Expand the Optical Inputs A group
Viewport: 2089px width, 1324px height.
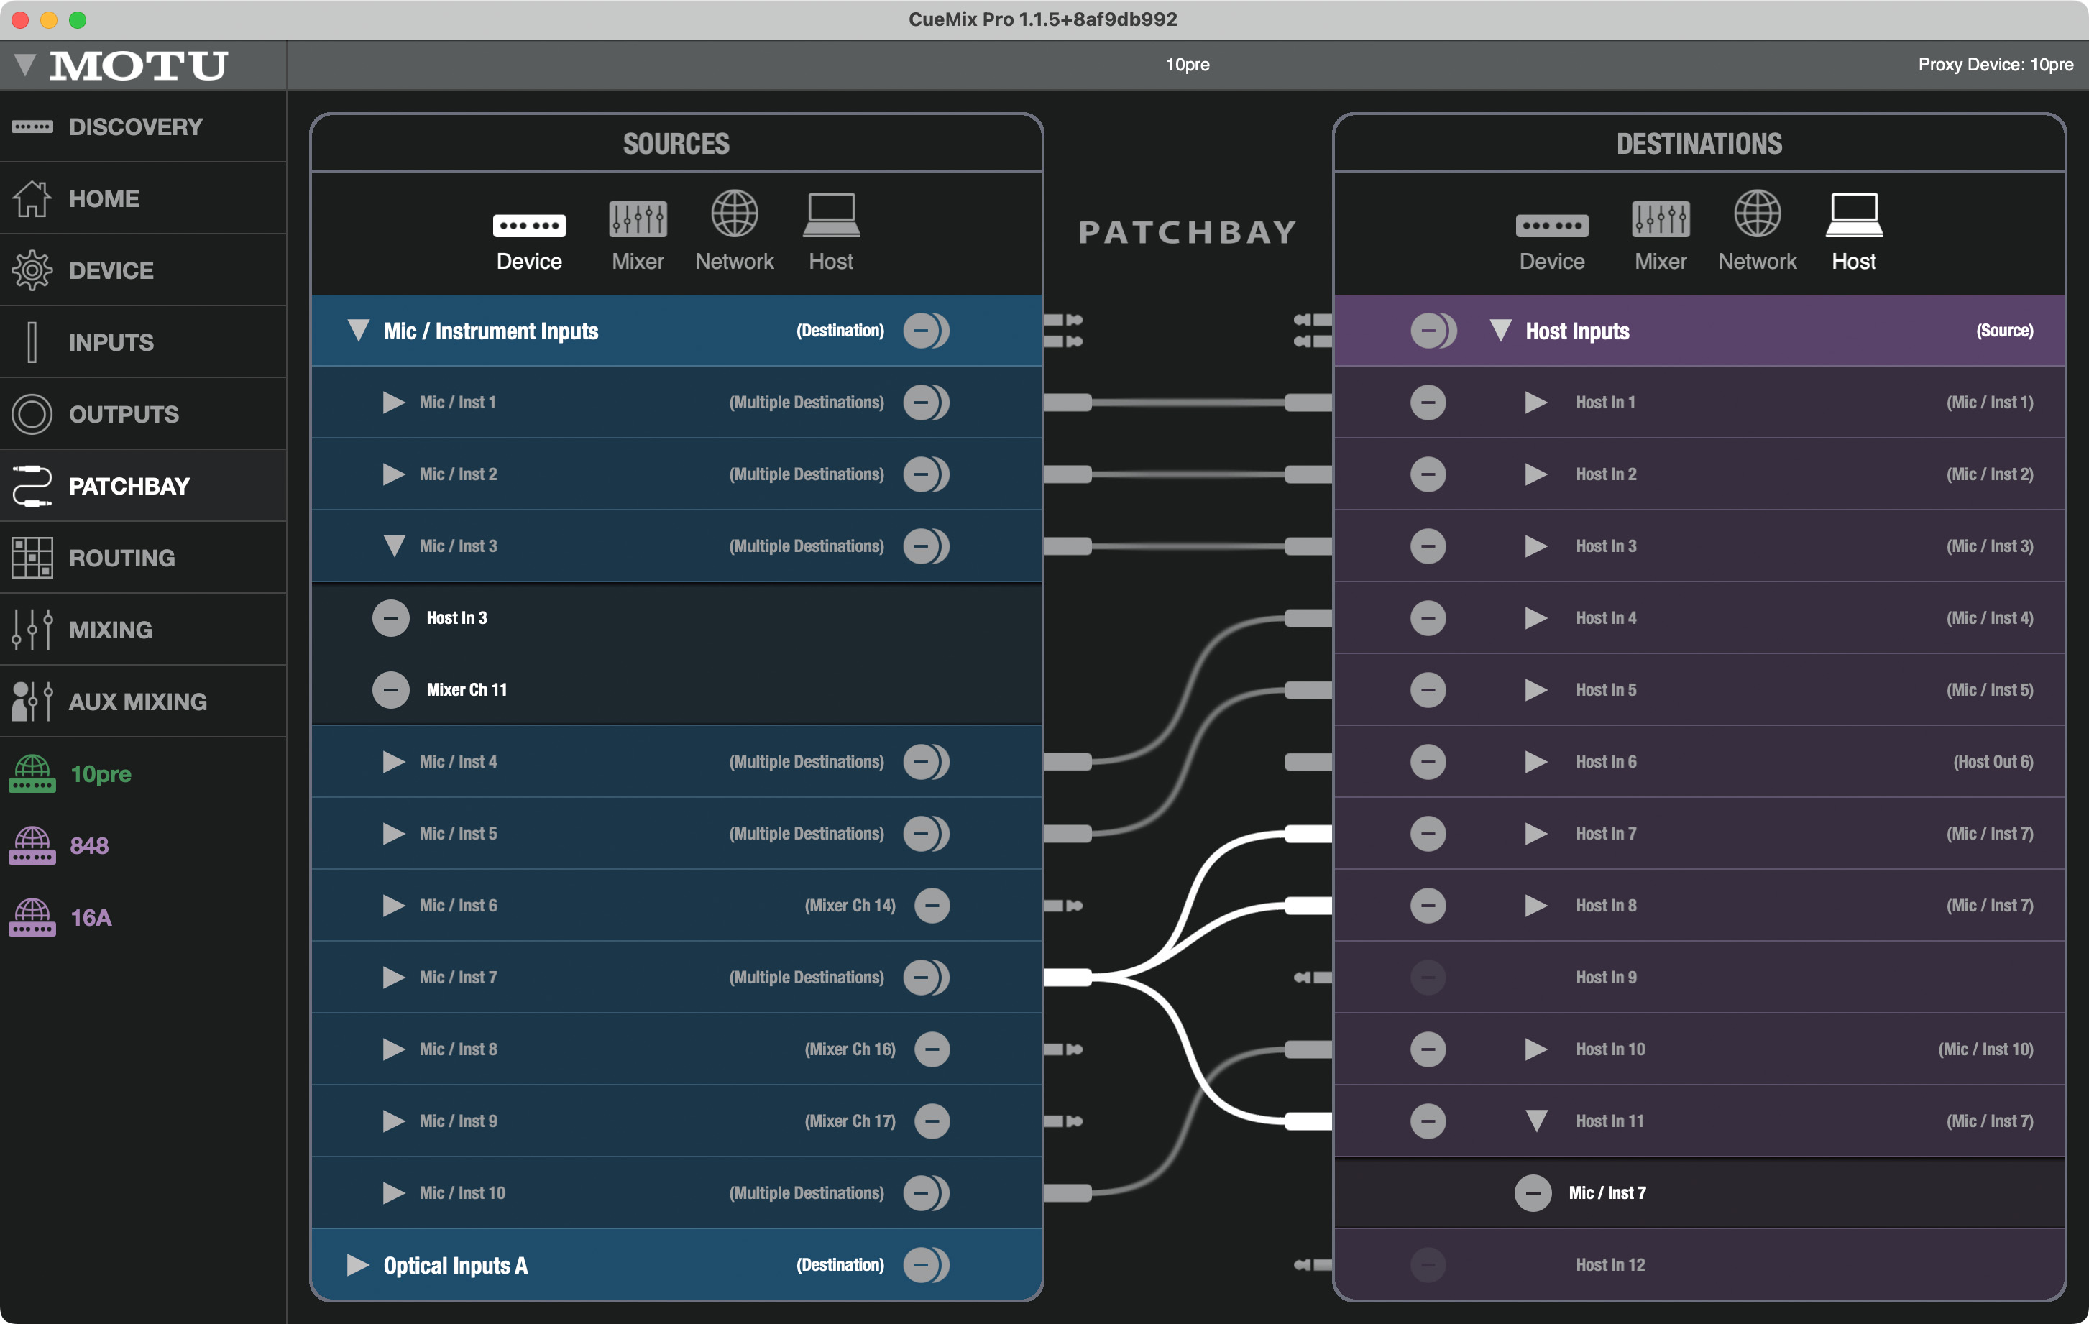357,1265
